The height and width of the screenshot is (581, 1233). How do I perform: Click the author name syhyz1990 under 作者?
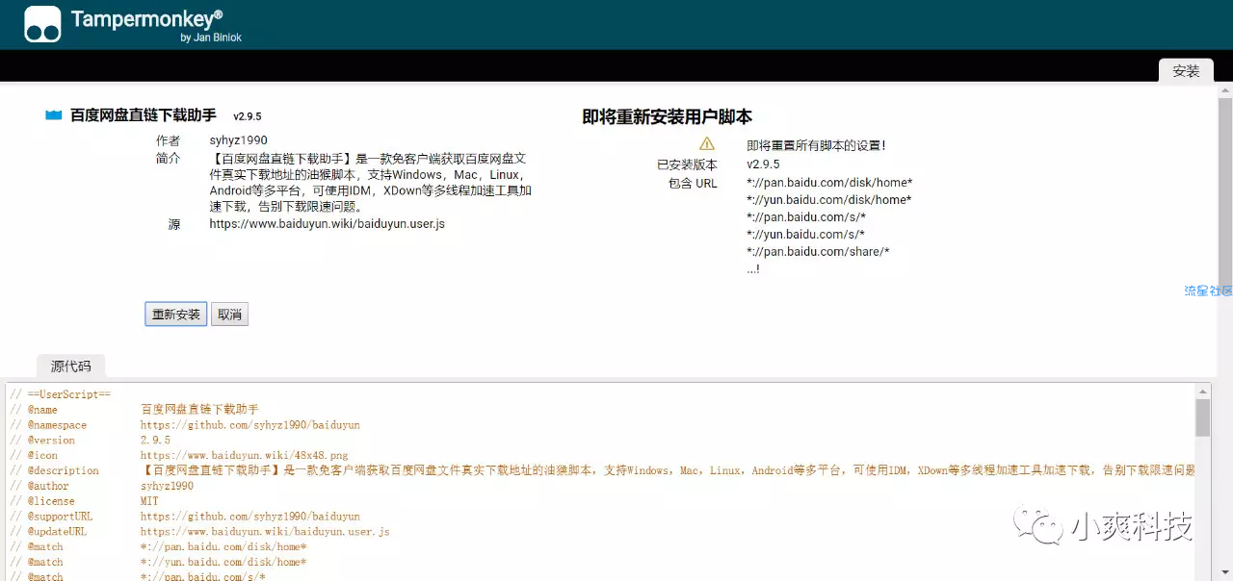coord(239,140)
